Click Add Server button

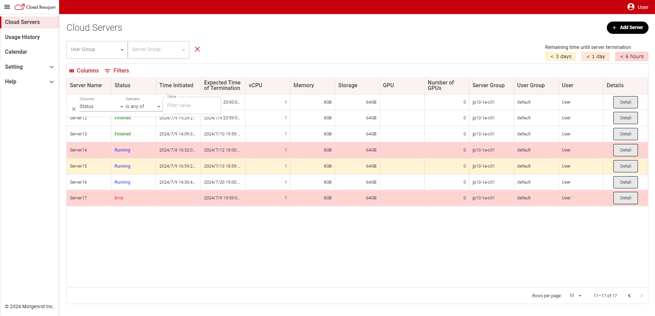pos(627,27)
